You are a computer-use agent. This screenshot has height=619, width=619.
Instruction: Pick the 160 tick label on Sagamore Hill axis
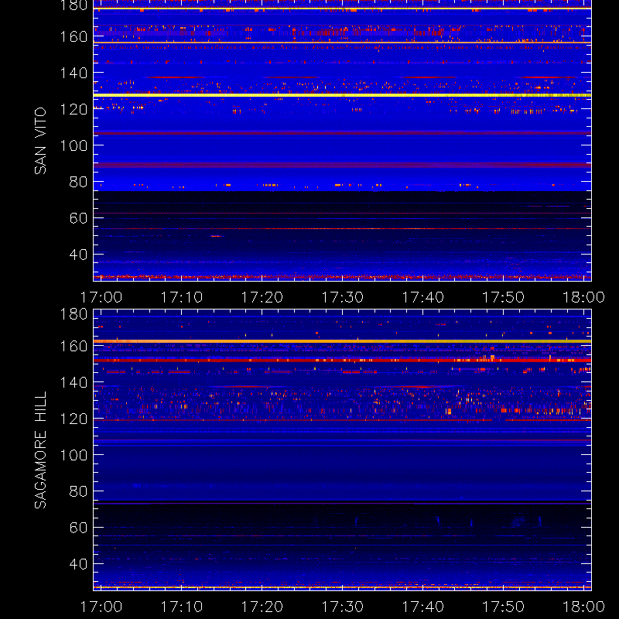click(x=74, y=346)
